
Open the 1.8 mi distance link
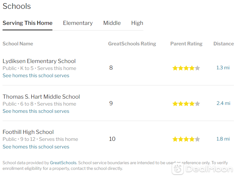tap(223, 139)
